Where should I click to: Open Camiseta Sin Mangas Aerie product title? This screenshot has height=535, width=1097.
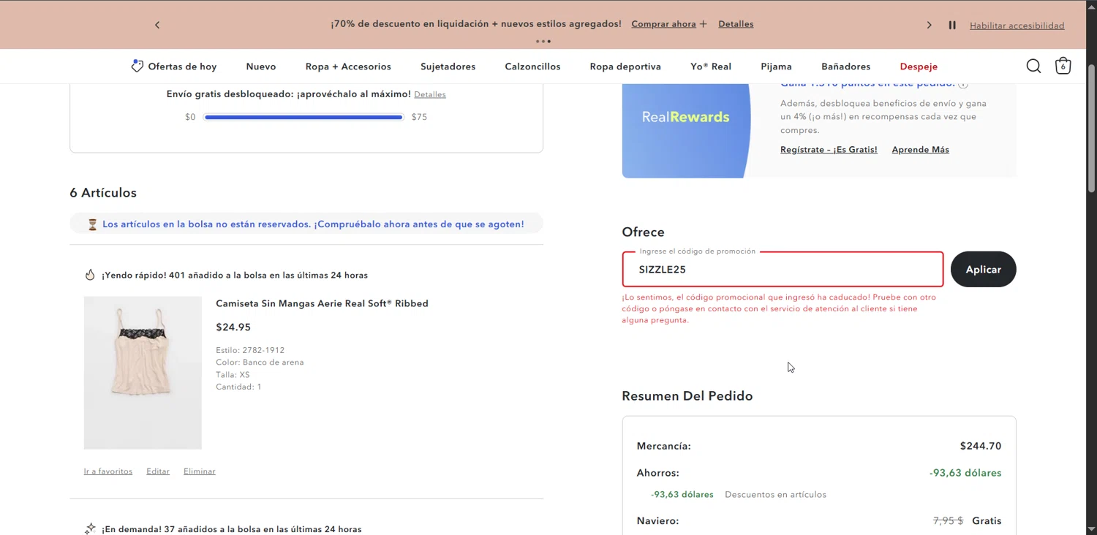pos(322,303)
